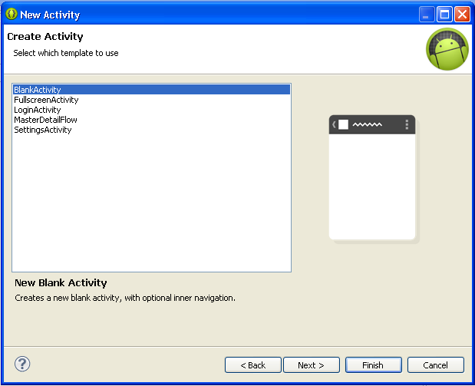Click the 'Create Activity' page title
Viewport: 475px width, 386px height.
tap(45, 36)
